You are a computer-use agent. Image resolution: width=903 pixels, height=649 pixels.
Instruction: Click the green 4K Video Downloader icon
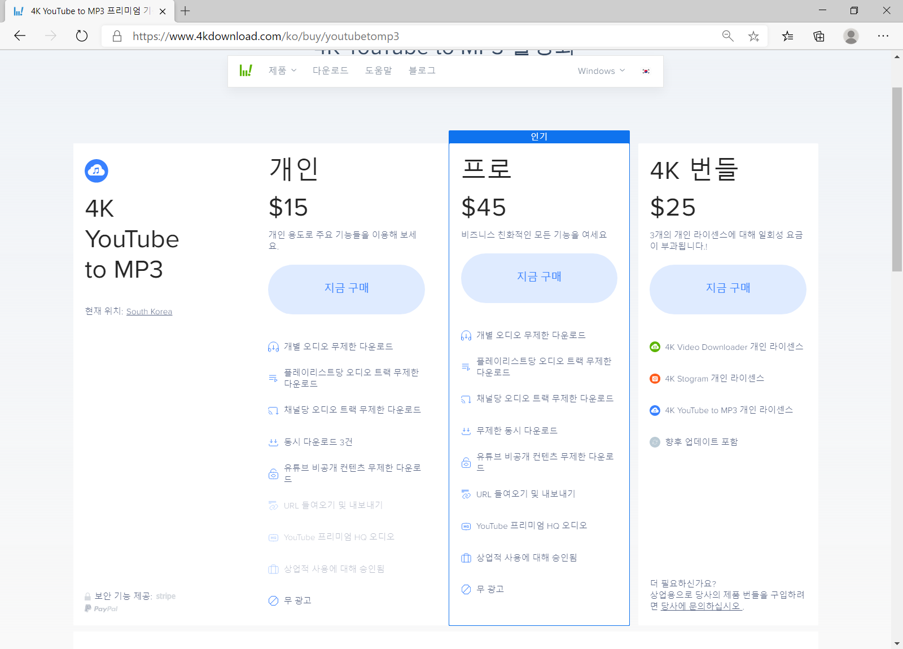tap(655, 347)
